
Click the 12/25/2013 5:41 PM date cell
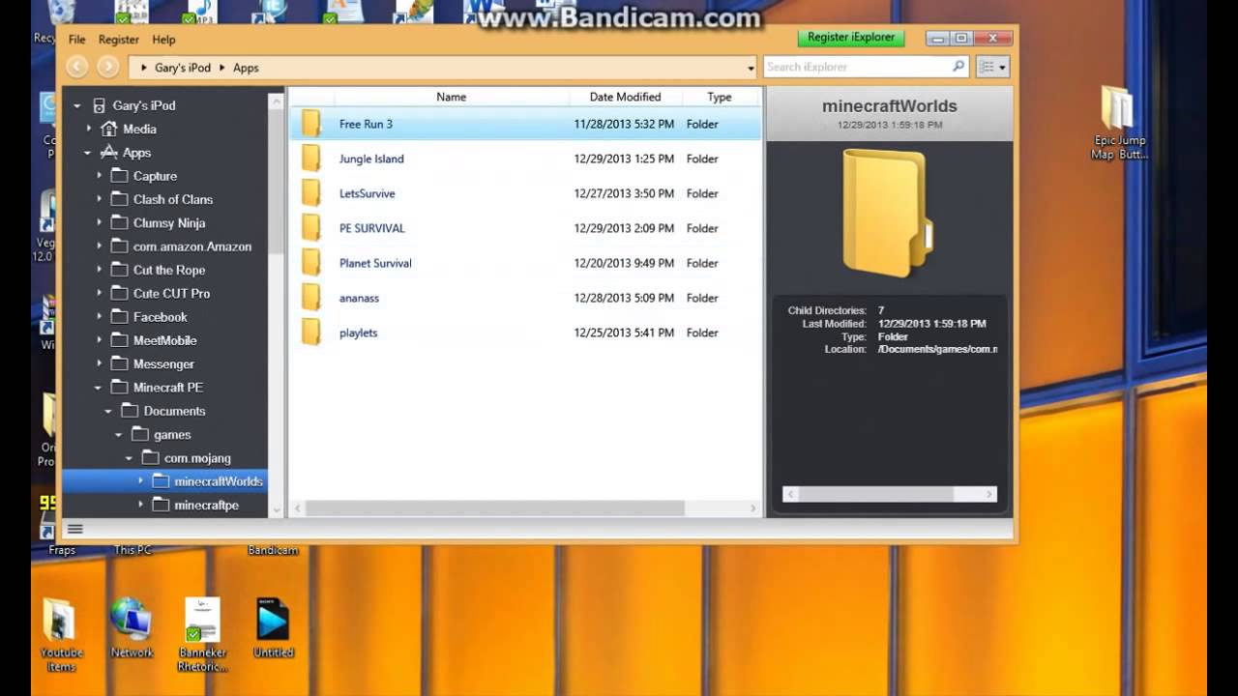624,333
